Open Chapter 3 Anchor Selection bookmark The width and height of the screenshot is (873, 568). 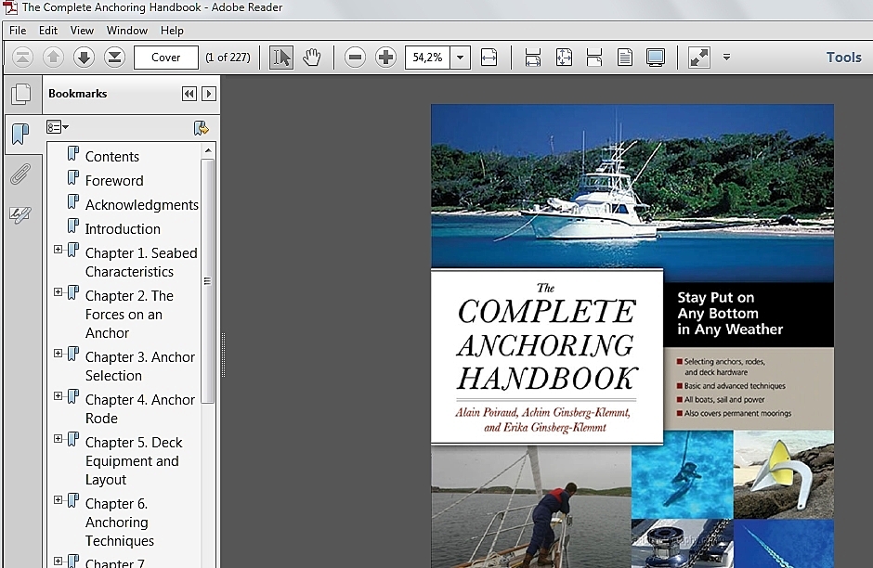click(139, 366)
